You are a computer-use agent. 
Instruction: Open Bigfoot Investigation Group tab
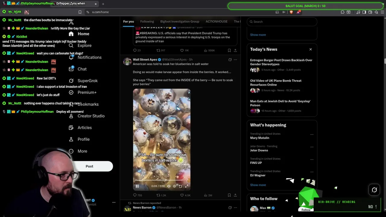(180, 22)
